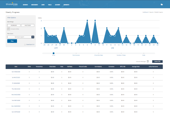The image size is (170, 114).
Task: Click the Quick CSV button
Action: pyautogui.click(x=157, y=61)
